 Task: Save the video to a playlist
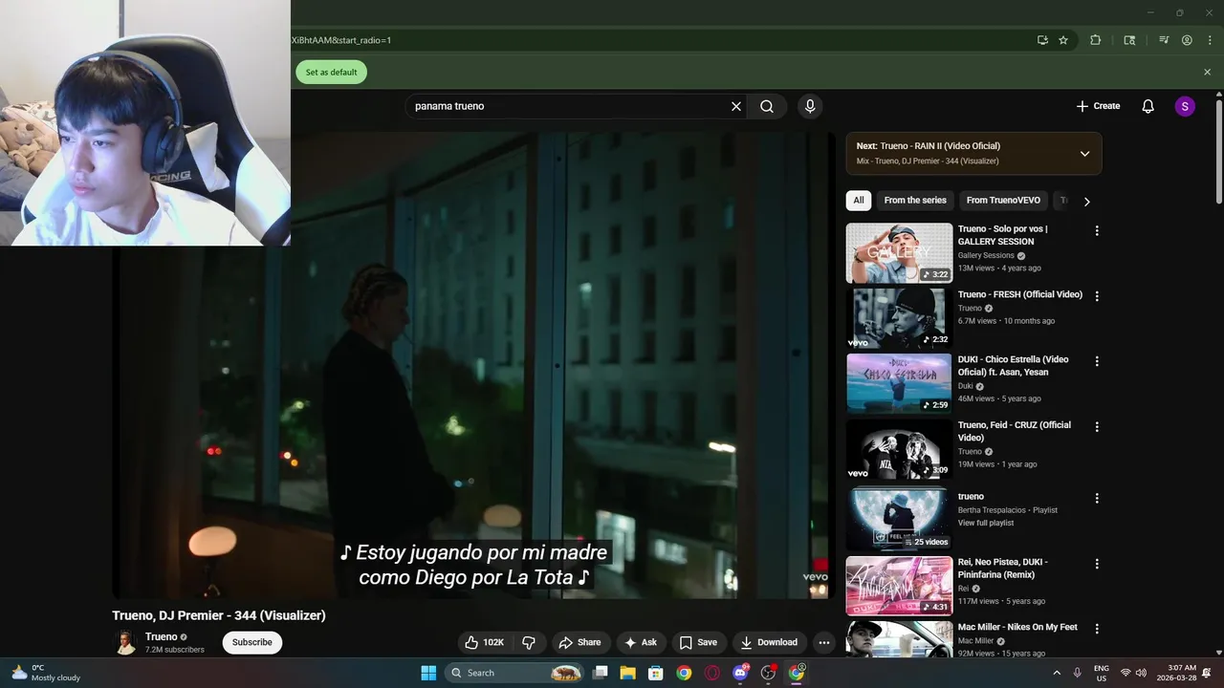click(698, 642)
